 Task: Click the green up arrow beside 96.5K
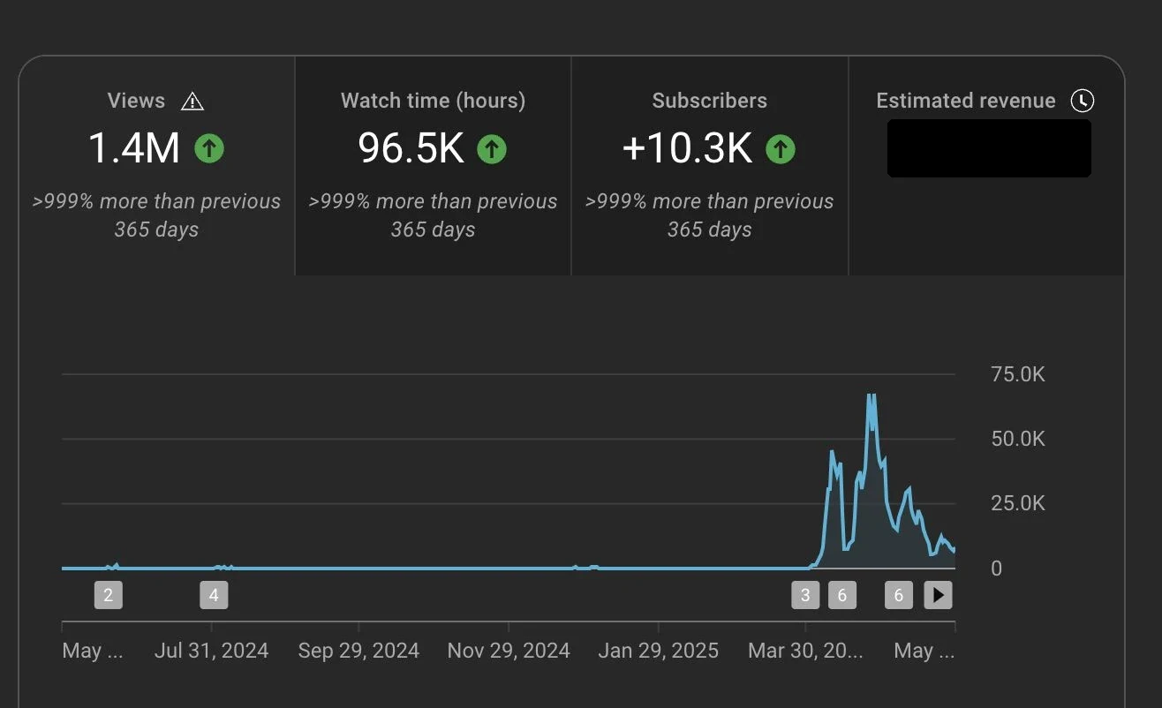[x=492, y=148]
